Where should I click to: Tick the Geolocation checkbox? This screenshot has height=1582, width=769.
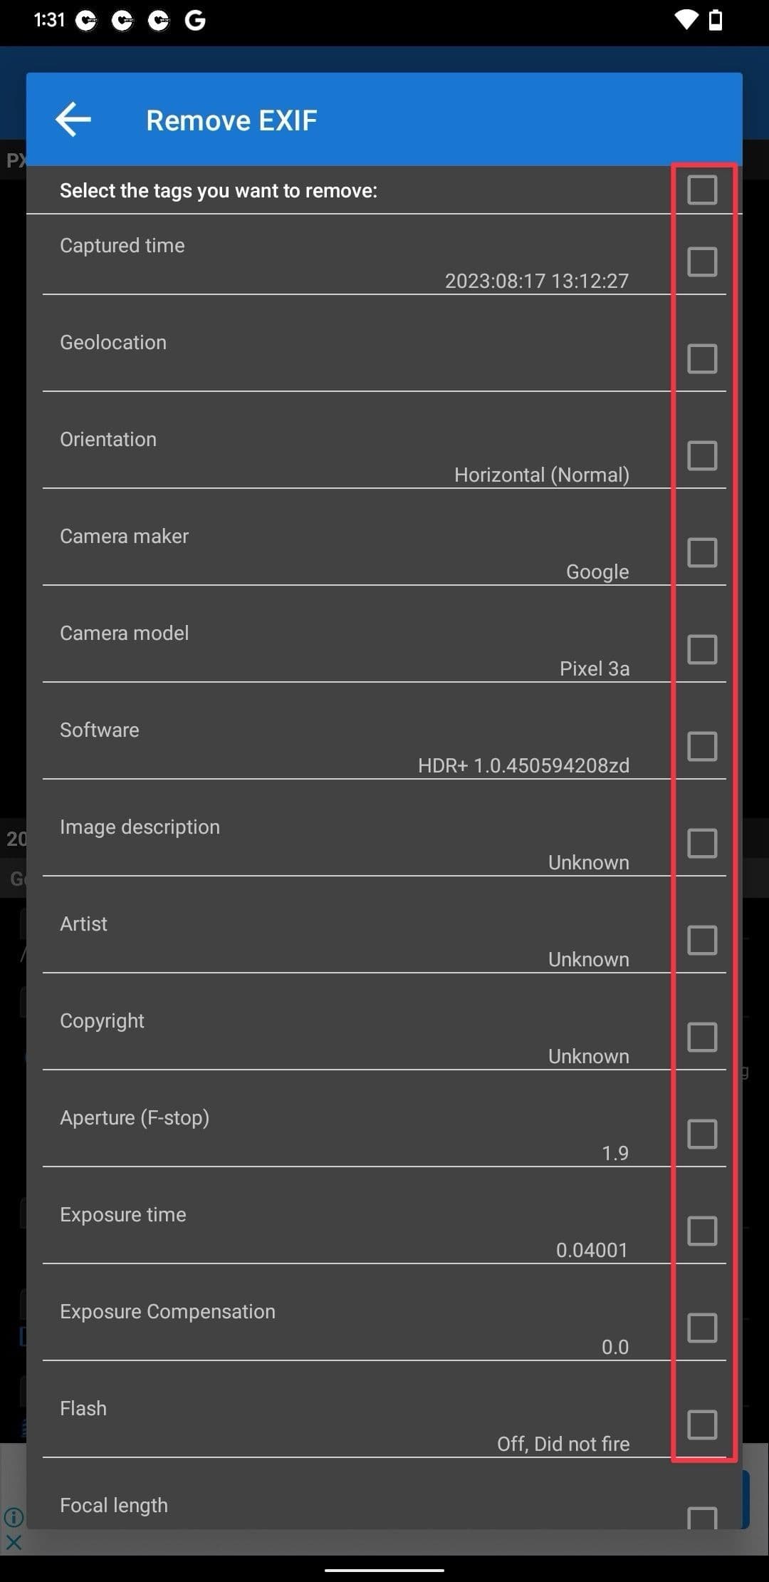point(702,358)
